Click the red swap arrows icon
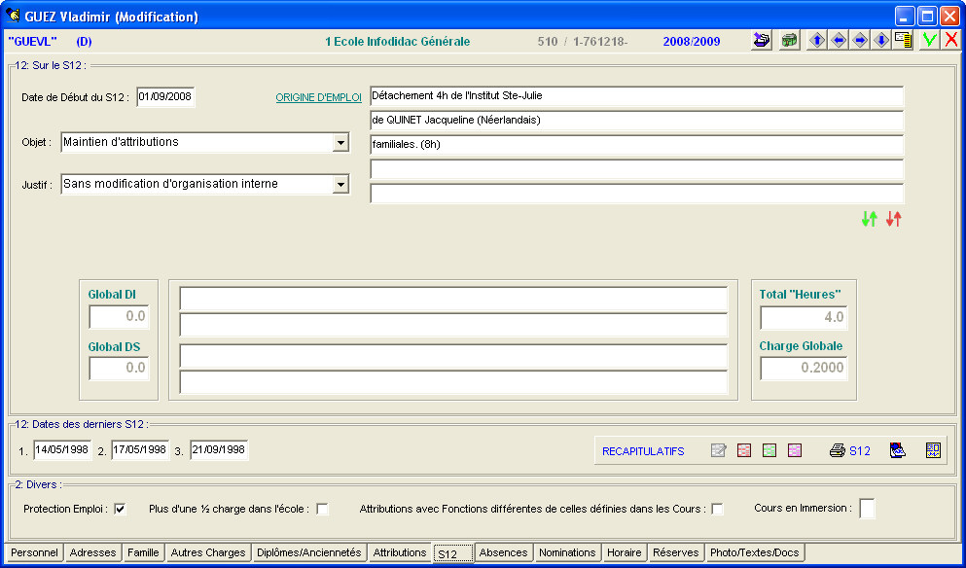The height and width of the screenshot is (568, 966). coord(893,220)
